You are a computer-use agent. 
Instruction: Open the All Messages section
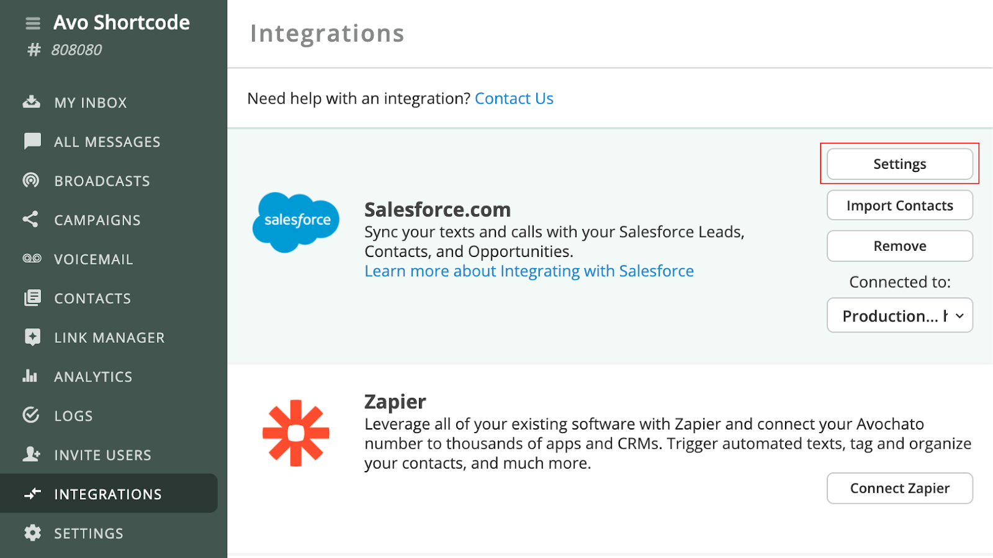[107, 141]
